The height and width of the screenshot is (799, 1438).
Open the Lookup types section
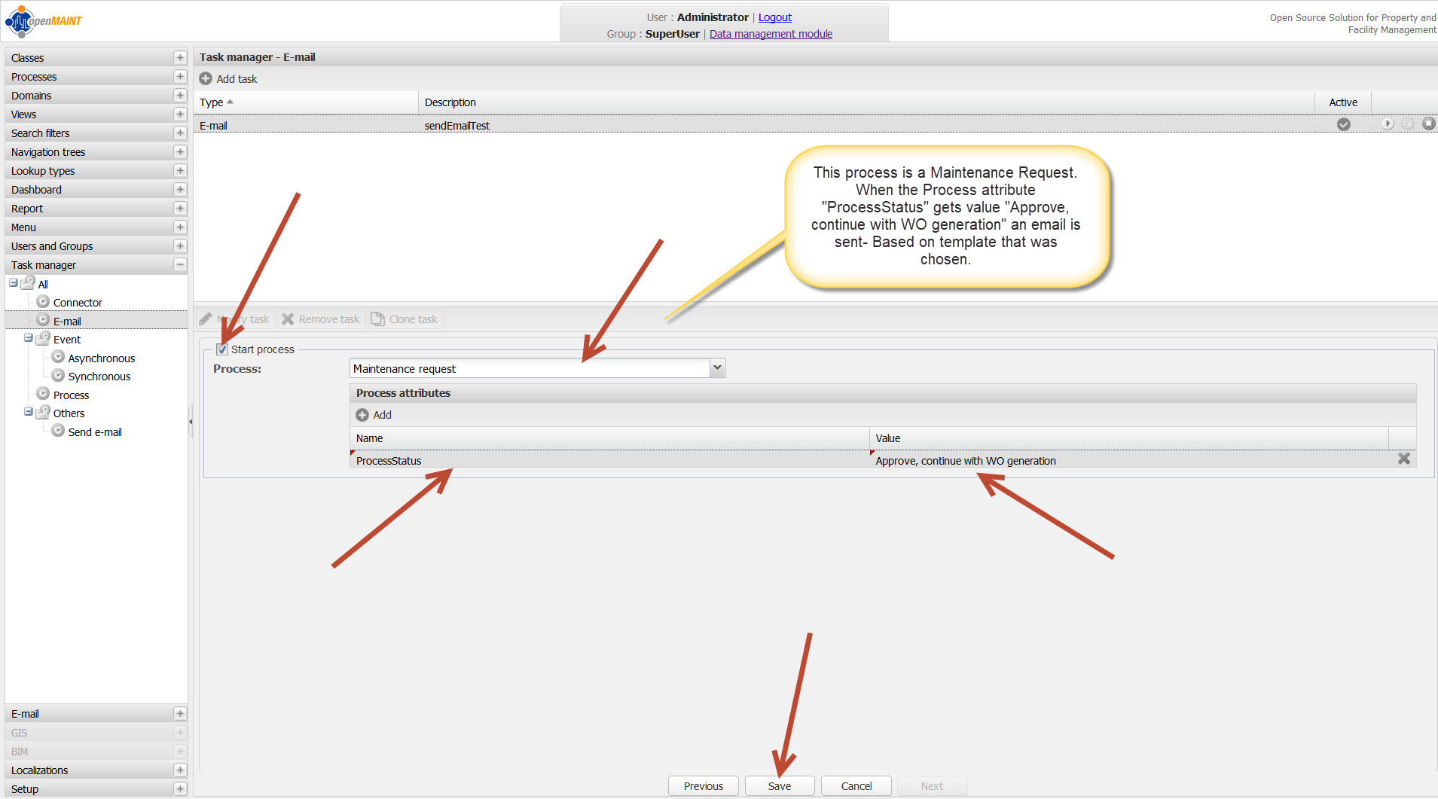click(43, 171)
